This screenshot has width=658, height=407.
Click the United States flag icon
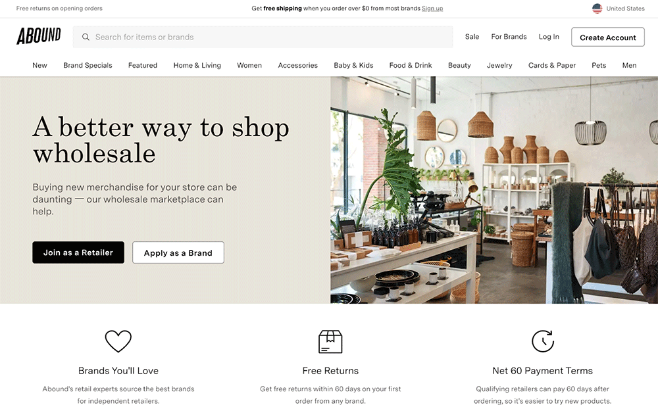(x=597, y=9)
